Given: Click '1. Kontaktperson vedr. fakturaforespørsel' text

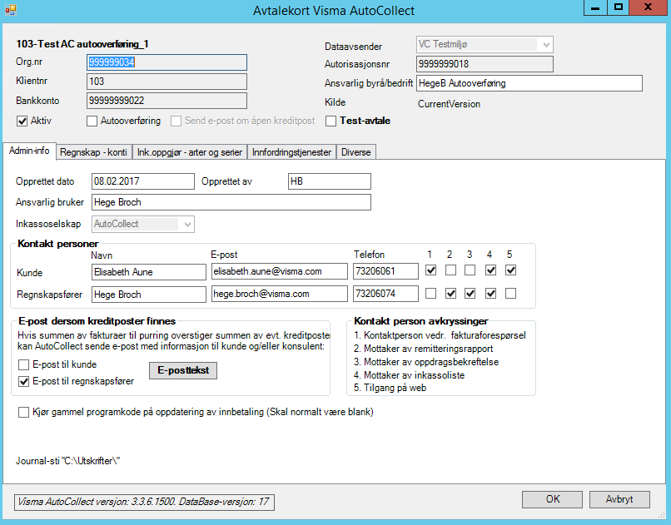Looking at the screenshot, I should click(440, 335).
